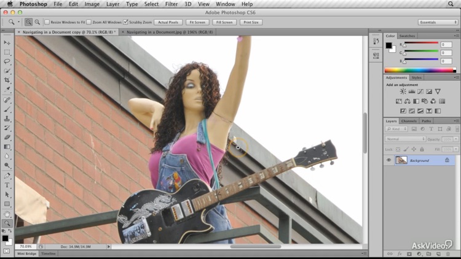Viewport: 461px width, 259px height.
Task: Open the layer blend mode Normal dropdown
Action: pyautogui.click(x=405, y=139)
